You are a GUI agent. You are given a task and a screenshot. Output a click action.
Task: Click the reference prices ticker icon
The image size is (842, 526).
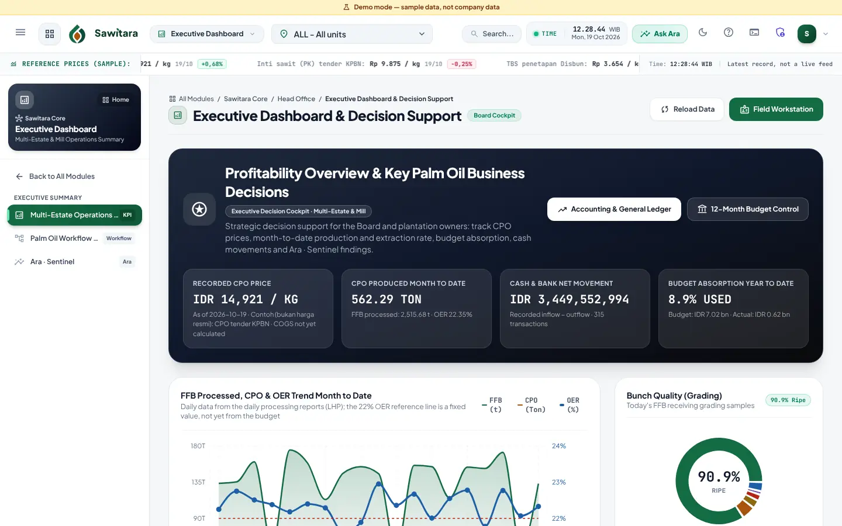pyautogui.click(x=13, y=64)
